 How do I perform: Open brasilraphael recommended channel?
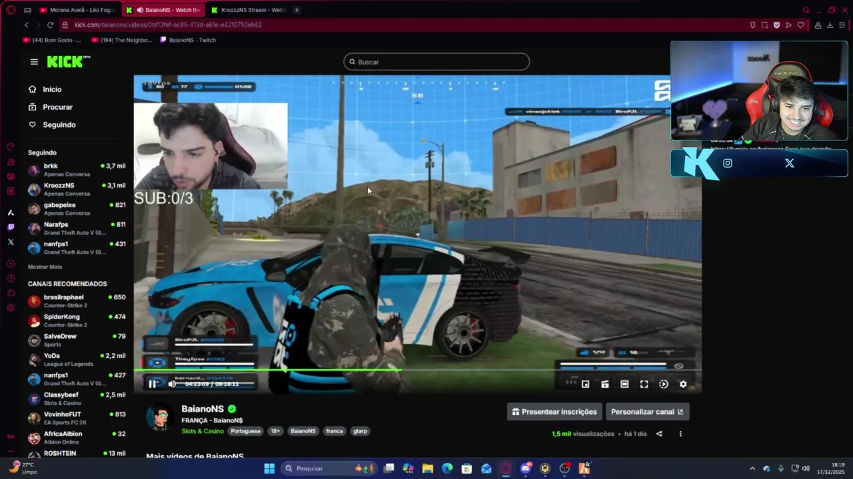tap(77, 301)
